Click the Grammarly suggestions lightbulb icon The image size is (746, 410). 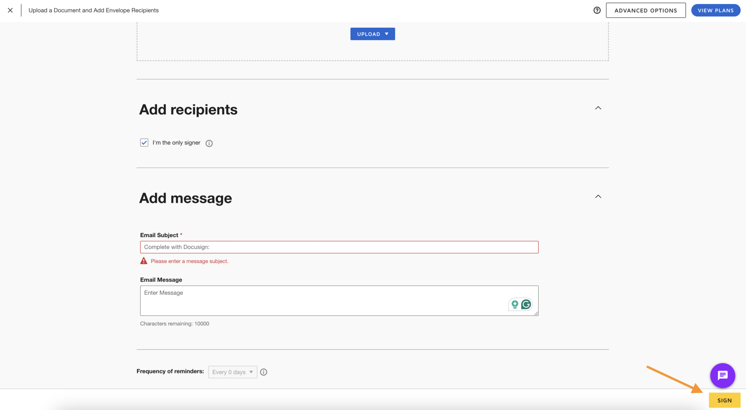point(514,304)
